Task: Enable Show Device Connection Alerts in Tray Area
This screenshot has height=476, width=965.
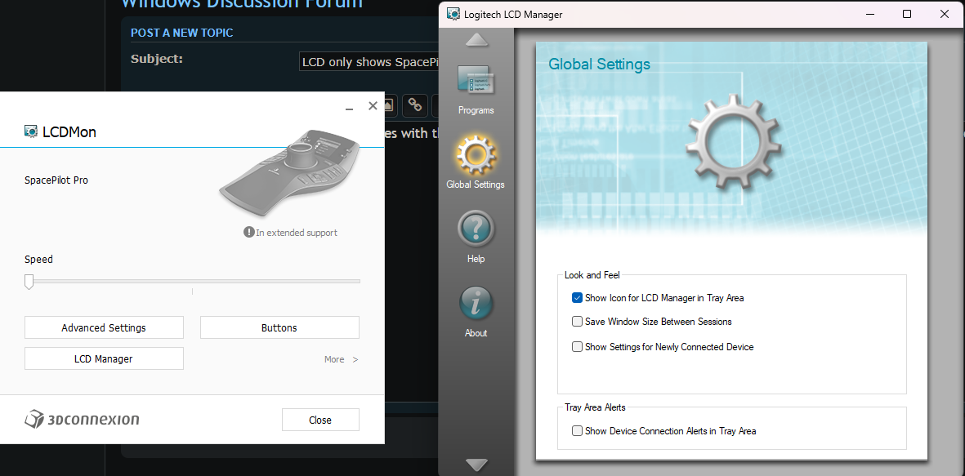Action: click(577, 431)
